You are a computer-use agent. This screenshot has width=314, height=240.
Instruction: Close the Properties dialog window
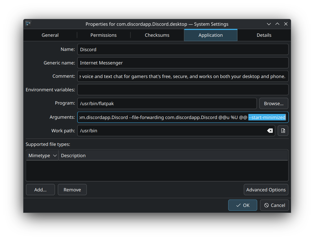pyautogui.click(x=286, y=24)
